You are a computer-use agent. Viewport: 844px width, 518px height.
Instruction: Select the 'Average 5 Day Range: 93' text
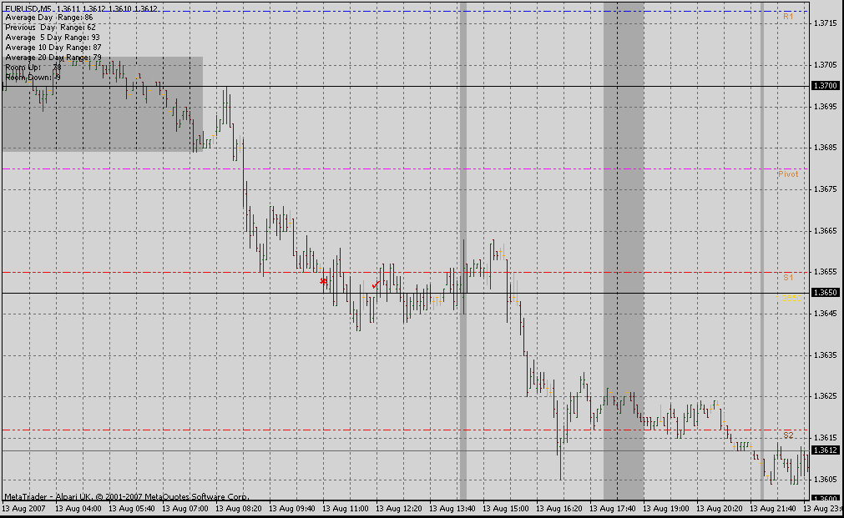pos(53,38)
